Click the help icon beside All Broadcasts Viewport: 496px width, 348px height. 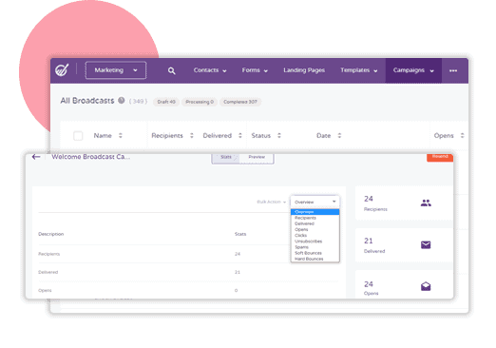(x=122, y=101)
